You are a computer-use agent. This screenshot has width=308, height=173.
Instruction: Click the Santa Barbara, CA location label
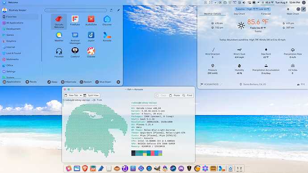pyautogui.click(x=254, y=84)
